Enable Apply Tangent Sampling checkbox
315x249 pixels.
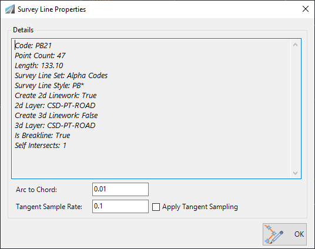click(156, 207)
